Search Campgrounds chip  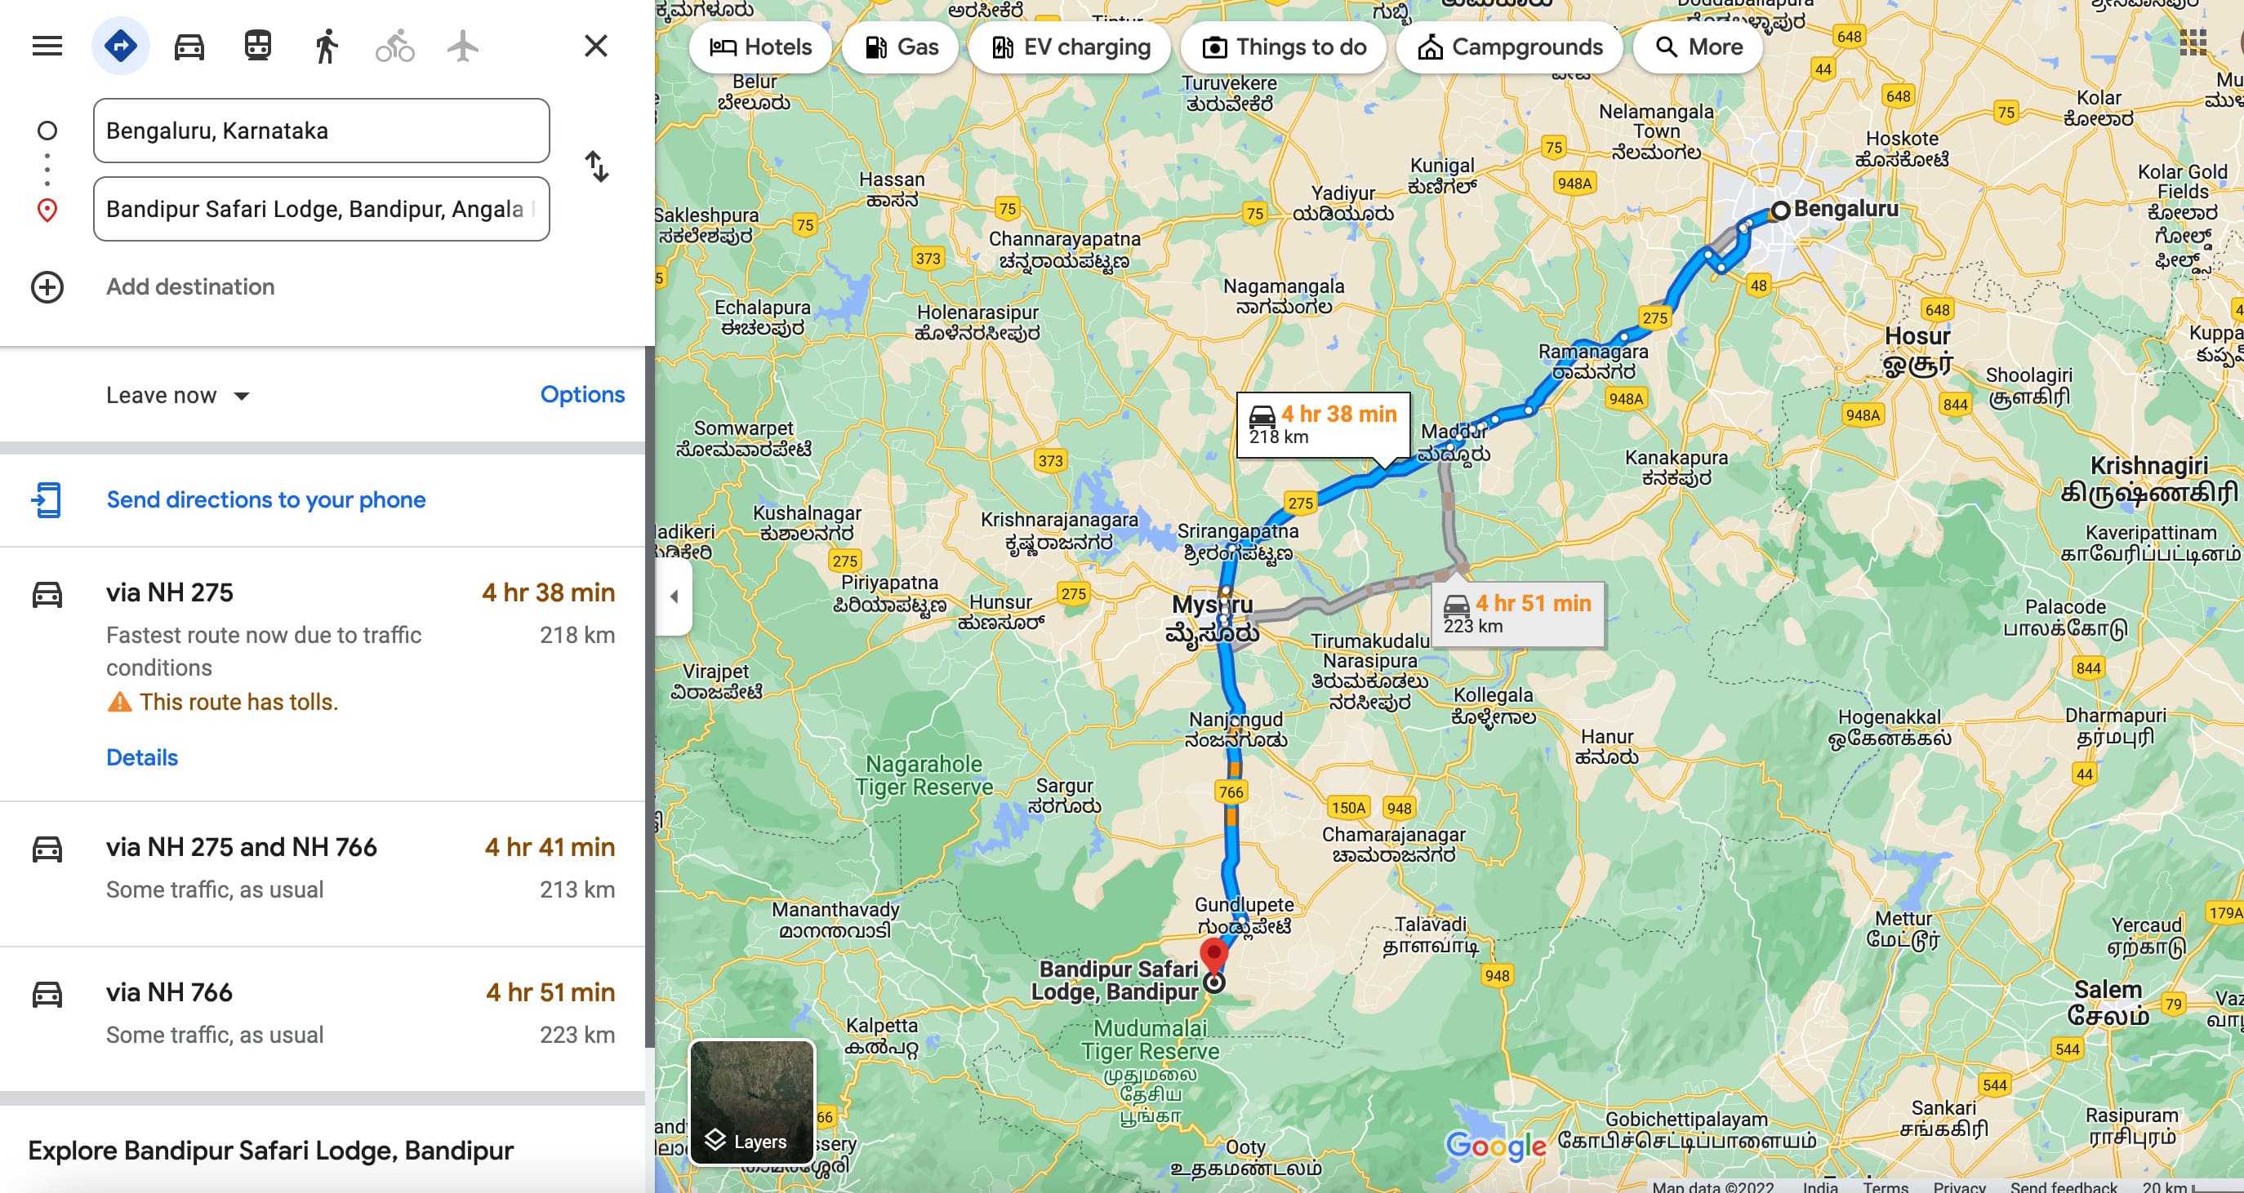1510,47
